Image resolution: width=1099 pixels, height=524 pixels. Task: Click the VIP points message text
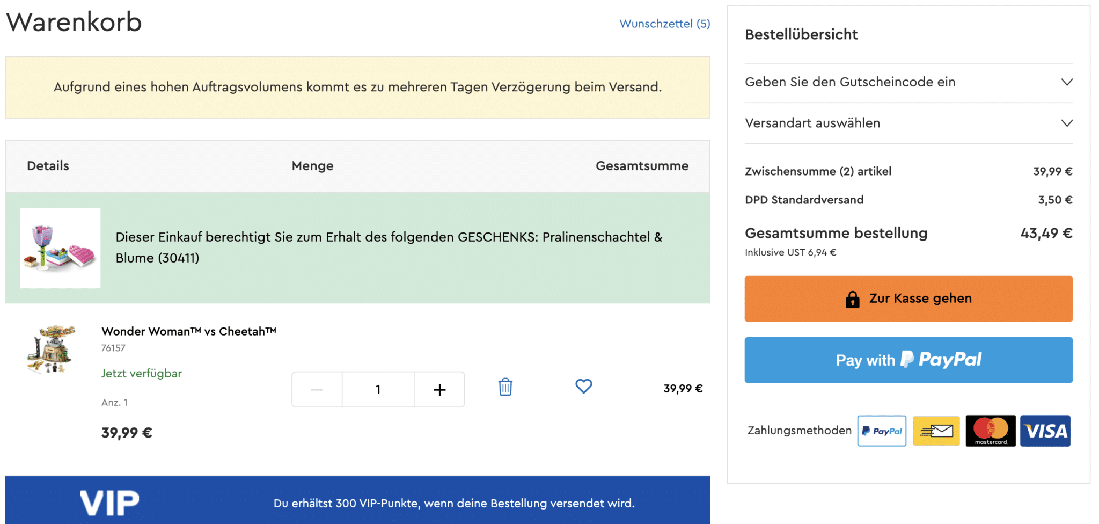point(454,503)
